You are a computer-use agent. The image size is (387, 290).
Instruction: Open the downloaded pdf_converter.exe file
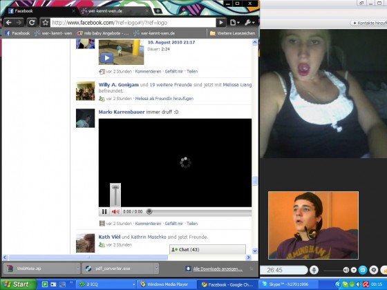(118, 269)
